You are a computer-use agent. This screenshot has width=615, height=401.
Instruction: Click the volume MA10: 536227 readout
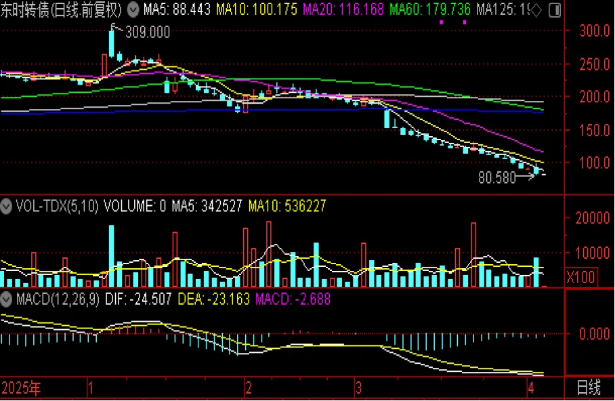[x=287, y=206]
